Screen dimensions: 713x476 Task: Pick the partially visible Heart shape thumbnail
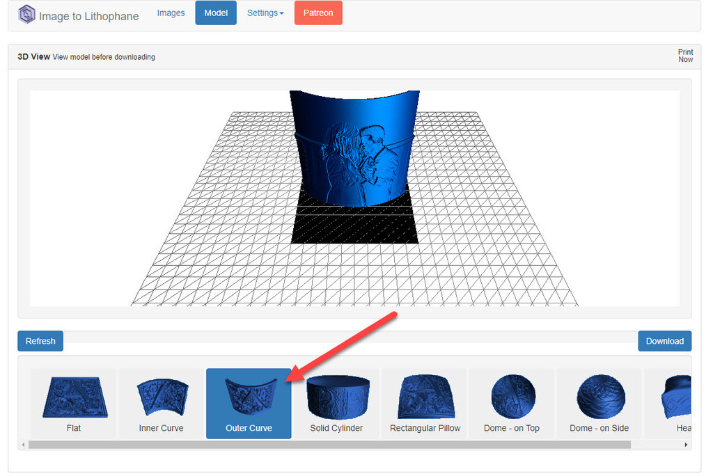click(x=677, y=403)
